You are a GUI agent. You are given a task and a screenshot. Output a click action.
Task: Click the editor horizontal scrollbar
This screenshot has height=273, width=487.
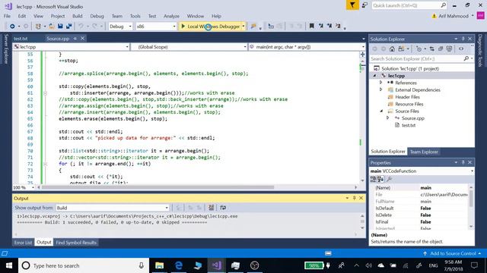pyautogui.click(x=158, y=187)
